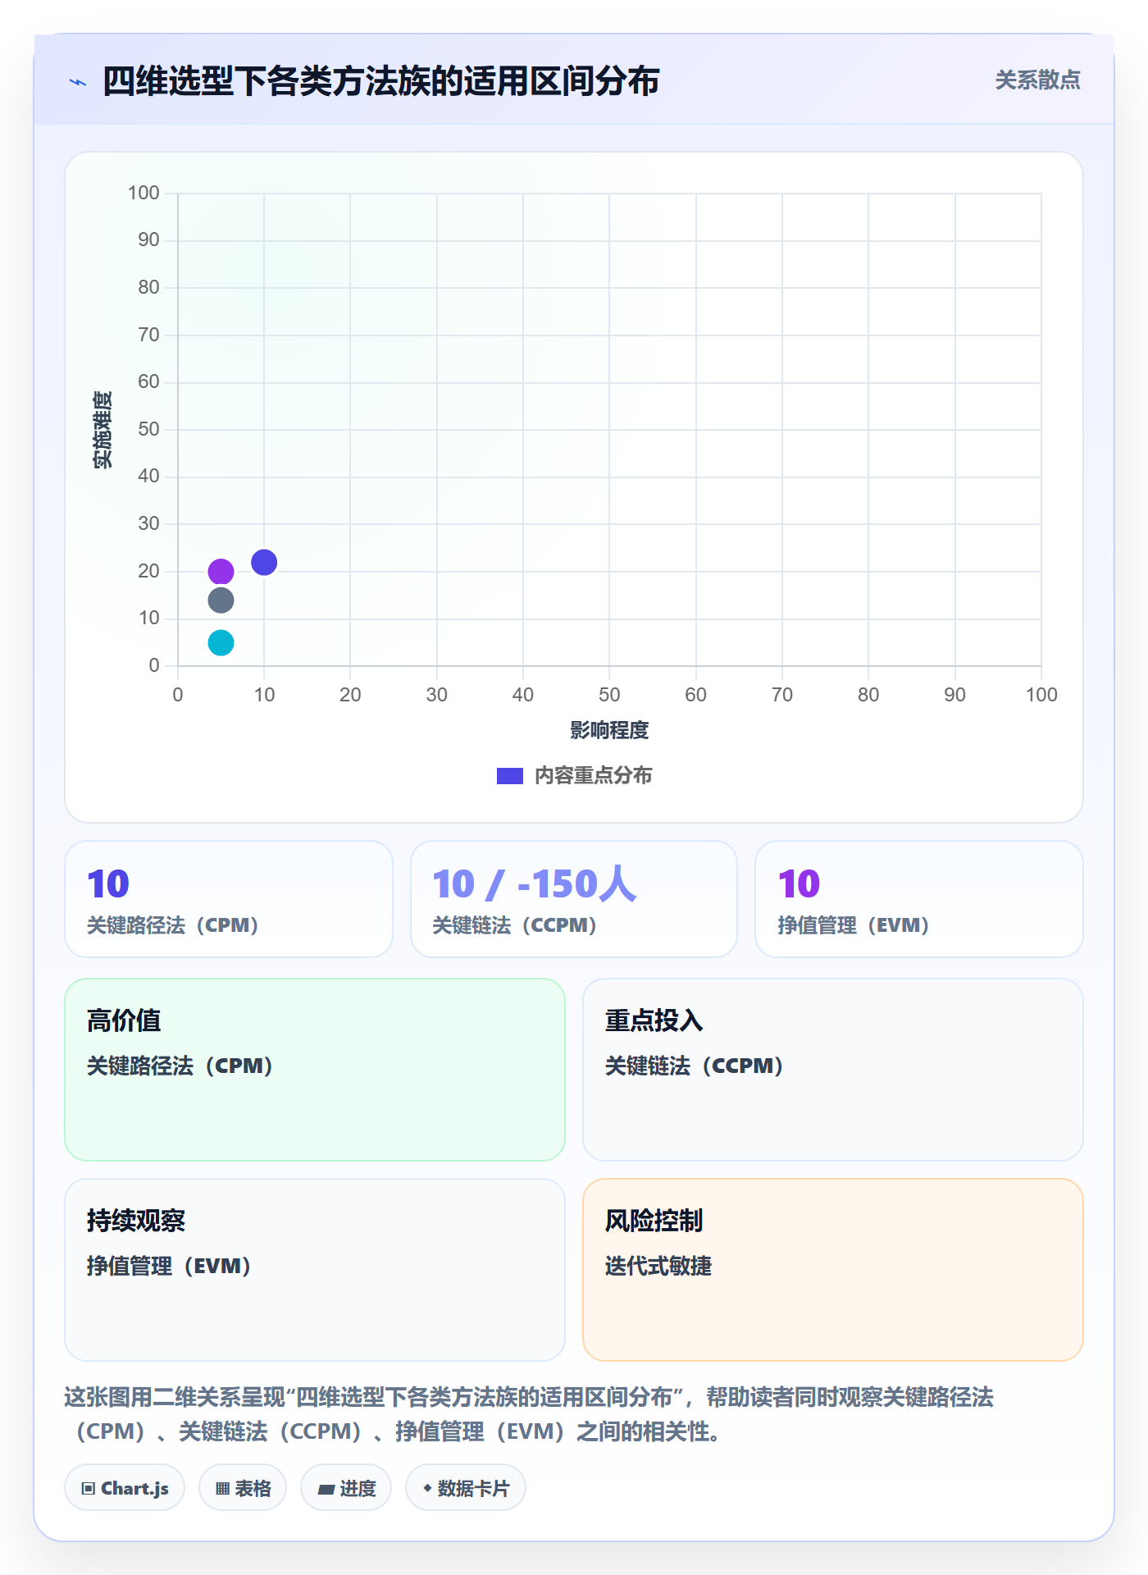Open the 挣值管理（EVM） metric card
Image resolution: width=1148 pixels, height=1575 pixels.
coord(919,899)
